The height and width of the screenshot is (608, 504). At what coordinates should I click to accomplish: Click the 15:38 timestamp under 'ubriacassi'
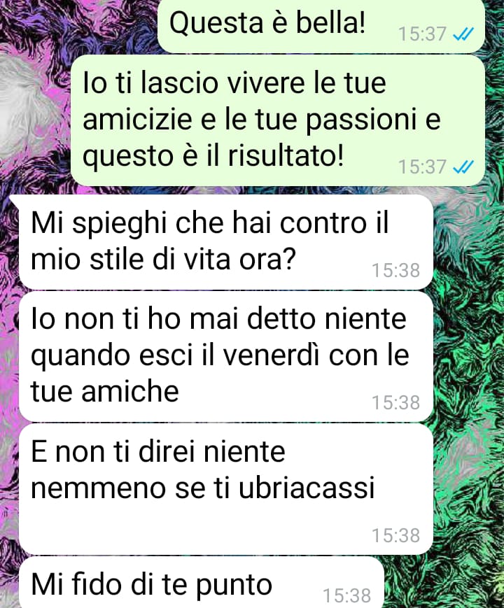(395, 535)
